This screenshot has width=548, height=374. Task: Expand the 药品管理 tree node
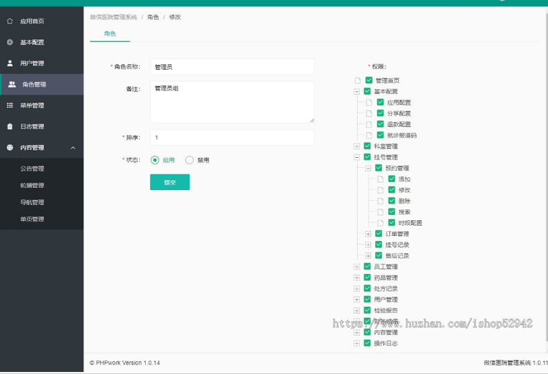[356, 278]
